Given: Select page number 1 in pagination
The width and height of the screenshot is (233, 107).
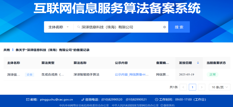Looking at the screenshot, I should pyautogui.click(x=192, y=87).
